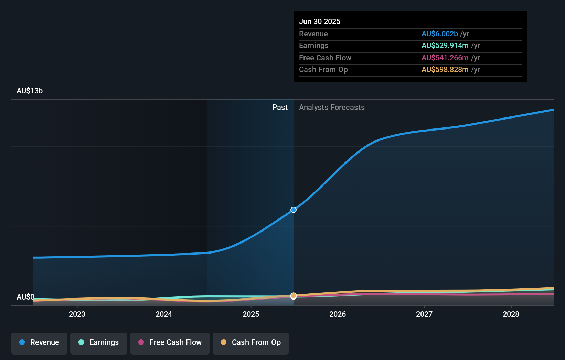The image size is (565, 360).
Task: Click the AU$13b y-axis label
Action: click(30, 91)
